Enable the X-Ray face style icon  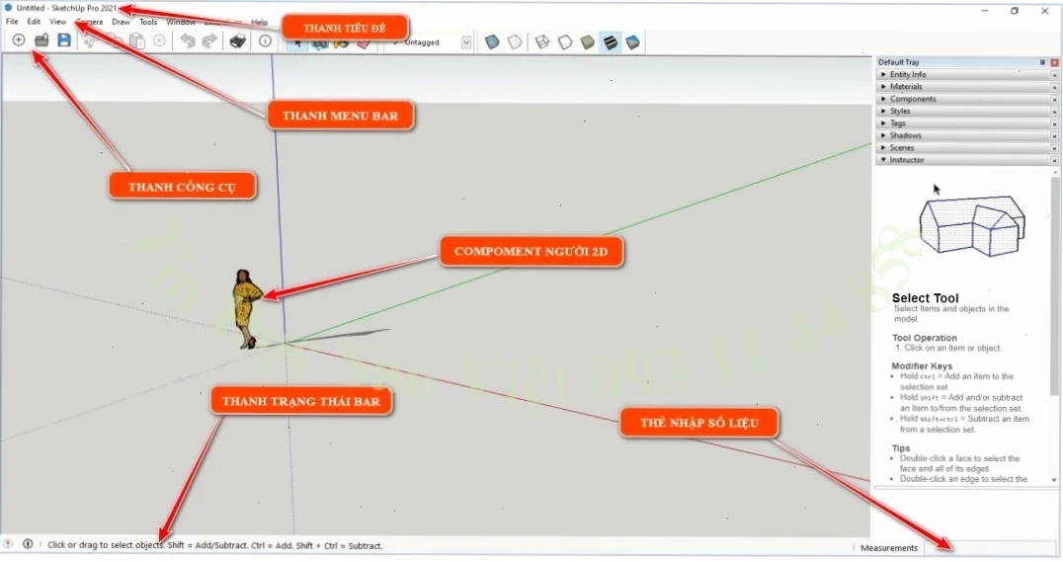[492, 42]
